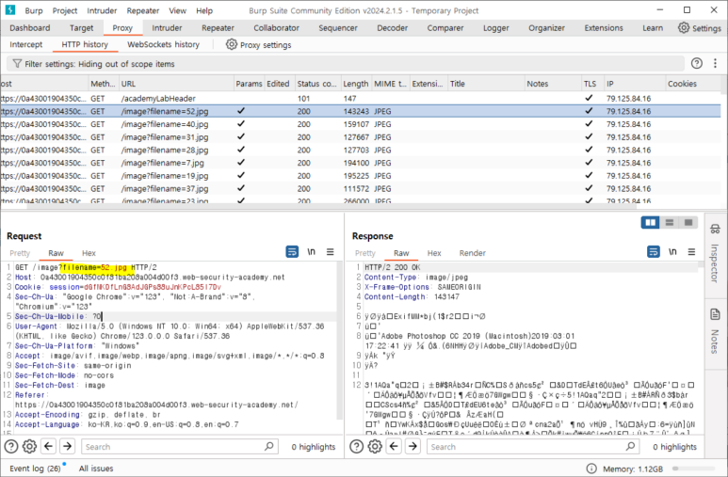Open the Burp menu
Screen dimensions: 728x477
click(33, 10)
